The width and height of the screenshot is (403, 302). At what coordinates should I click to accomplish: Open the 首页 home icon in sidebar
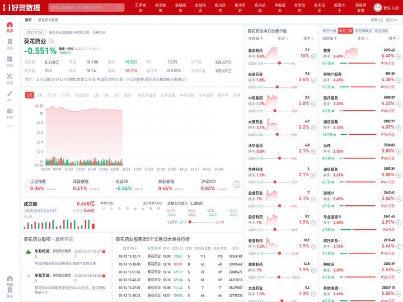click(x=10, y=25)
